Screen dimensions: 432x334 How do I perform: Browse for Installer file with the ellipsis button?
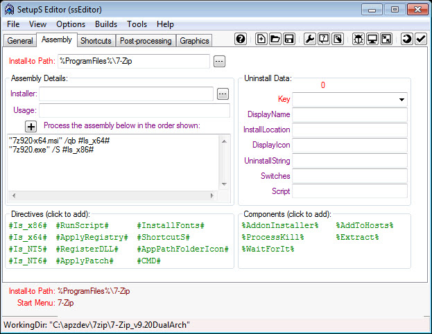(x=223, y=94)
